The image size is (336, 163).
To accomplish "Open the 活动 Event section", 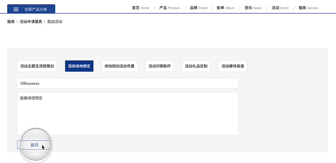I will click(280, 8).
